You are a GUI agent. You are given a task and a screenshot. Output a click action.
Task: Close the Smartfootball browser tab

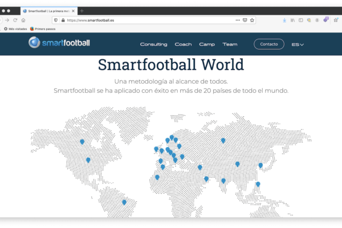73,11
